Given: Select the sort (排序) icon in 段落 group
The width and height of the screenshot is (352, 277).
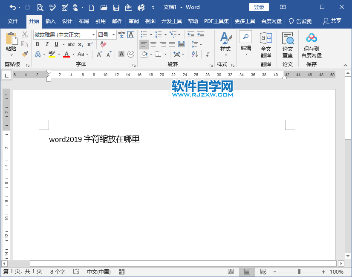Looking at the screenshot, I should (195, 54).
